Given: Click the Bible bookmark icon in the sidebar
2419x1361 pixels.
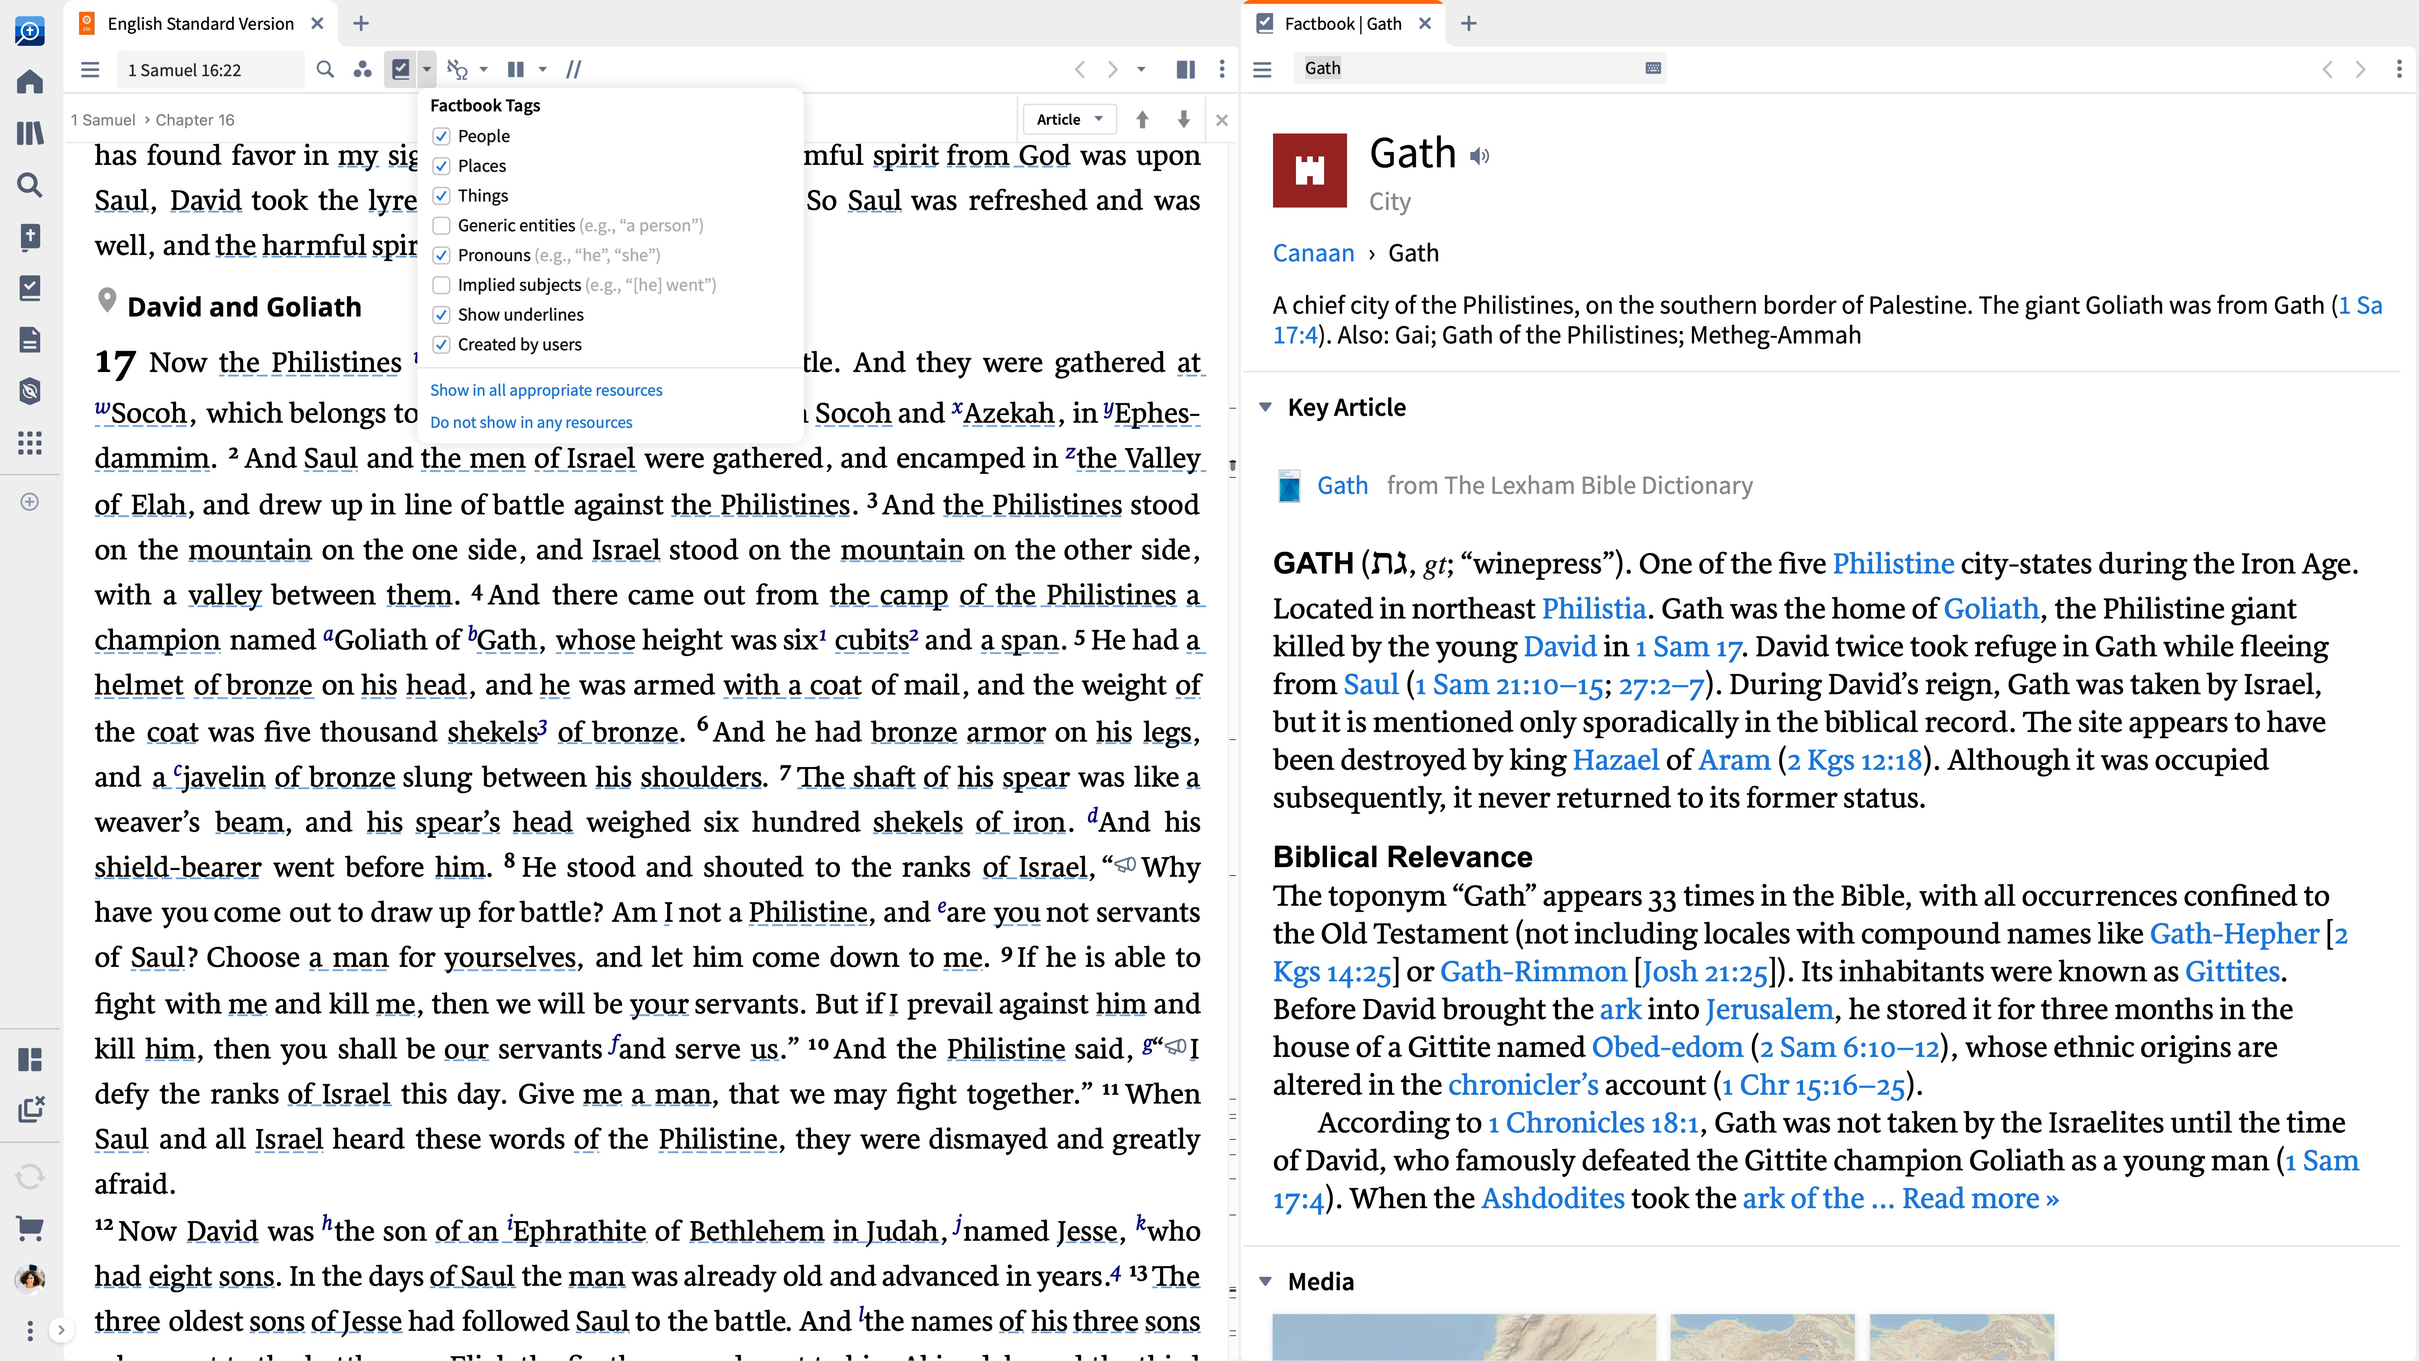Looking at the screenshot, I should (30, 237).
